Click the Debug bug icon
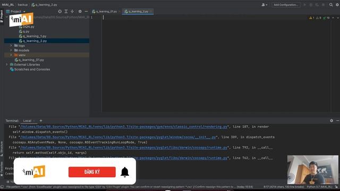 311,5
